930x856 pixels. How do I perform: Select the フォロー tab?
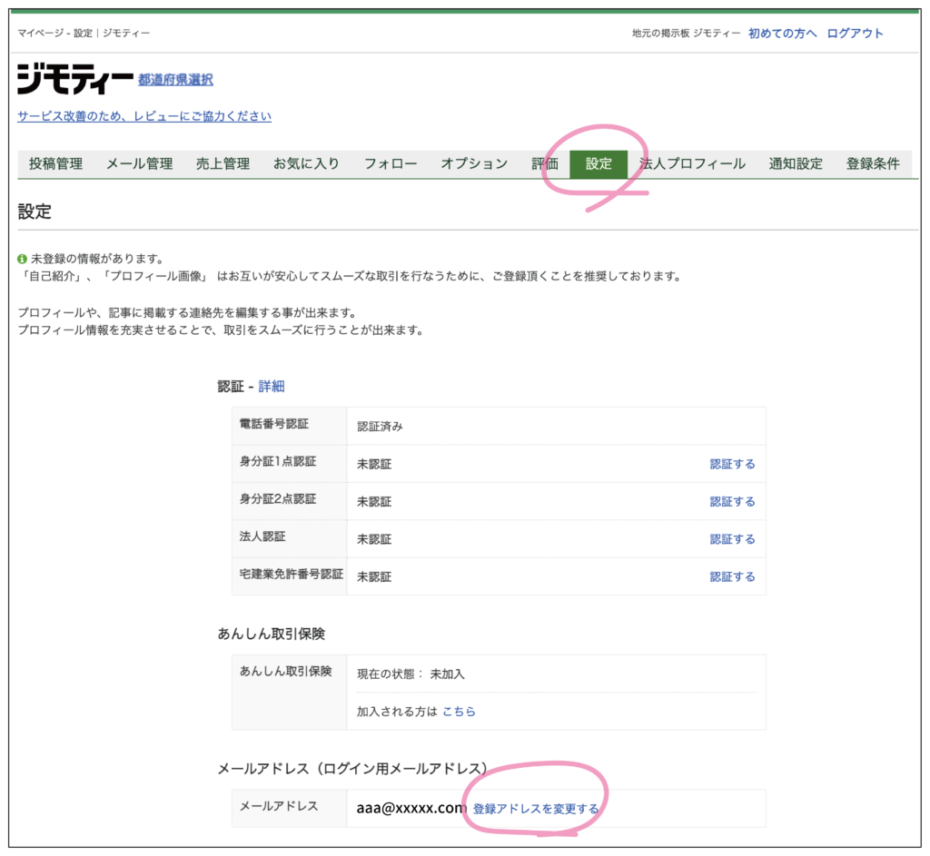[x=391, y=163]
